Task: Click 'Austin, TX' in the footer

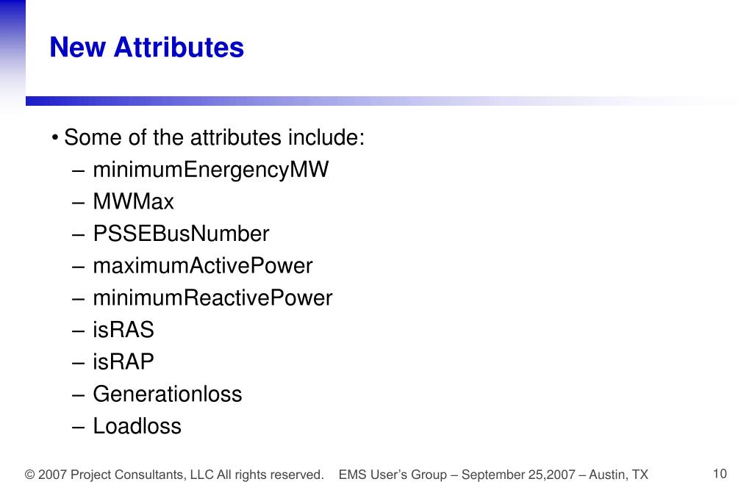Action: (619, 475)
